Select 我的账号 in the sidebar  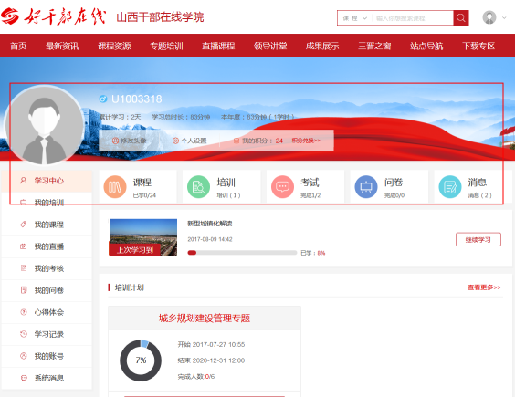click(x=47, y=356)
